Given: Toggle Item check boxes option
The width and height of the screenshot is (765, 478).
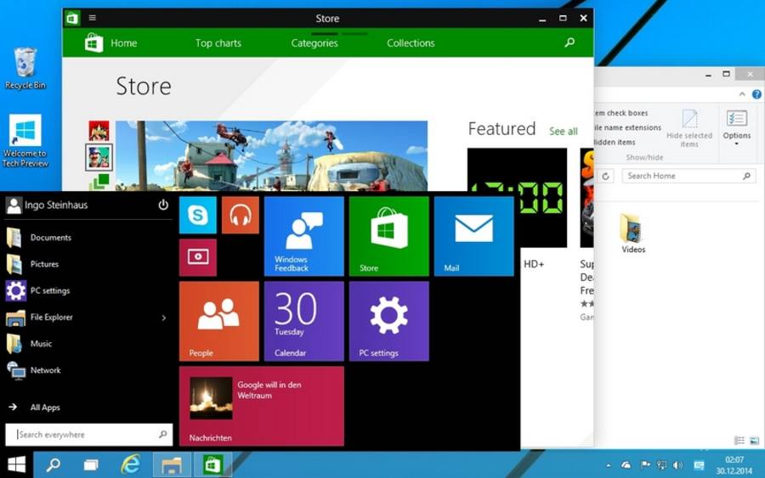Looking at the screenshot, I should (620, 113).
